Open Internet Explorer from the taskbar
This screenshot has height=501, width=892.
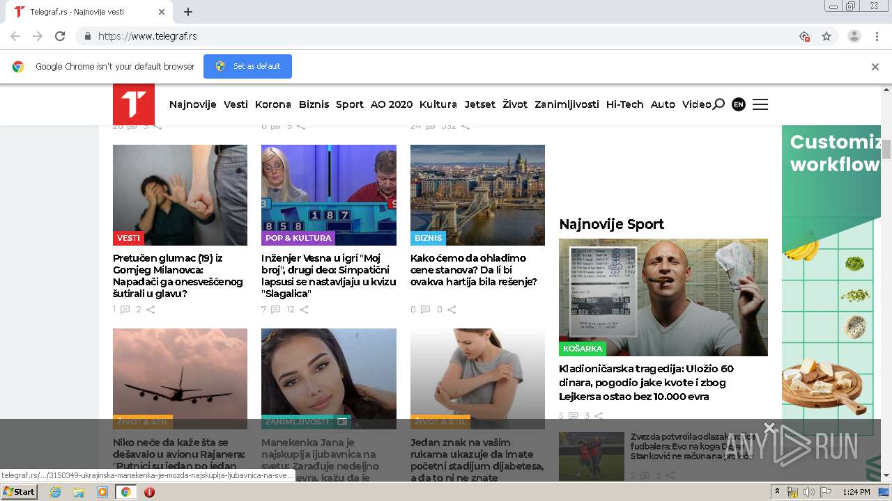55,492
